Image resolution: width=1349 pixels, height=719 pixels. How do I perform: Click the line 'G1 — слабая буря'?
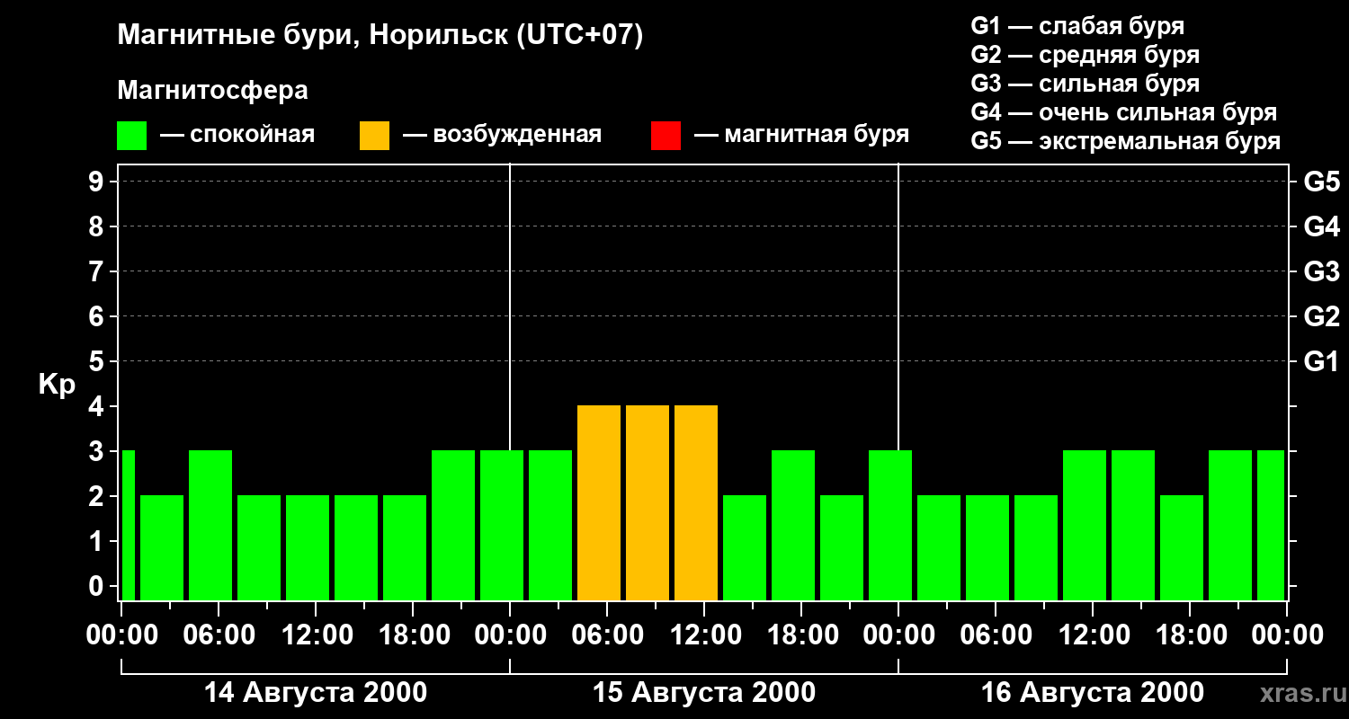click(1077, 25)
